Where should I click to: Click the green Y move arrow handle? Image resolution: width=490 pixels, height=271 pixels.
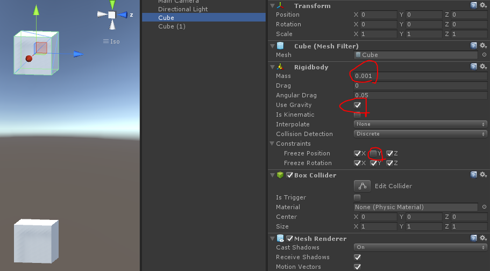point(36,10)
